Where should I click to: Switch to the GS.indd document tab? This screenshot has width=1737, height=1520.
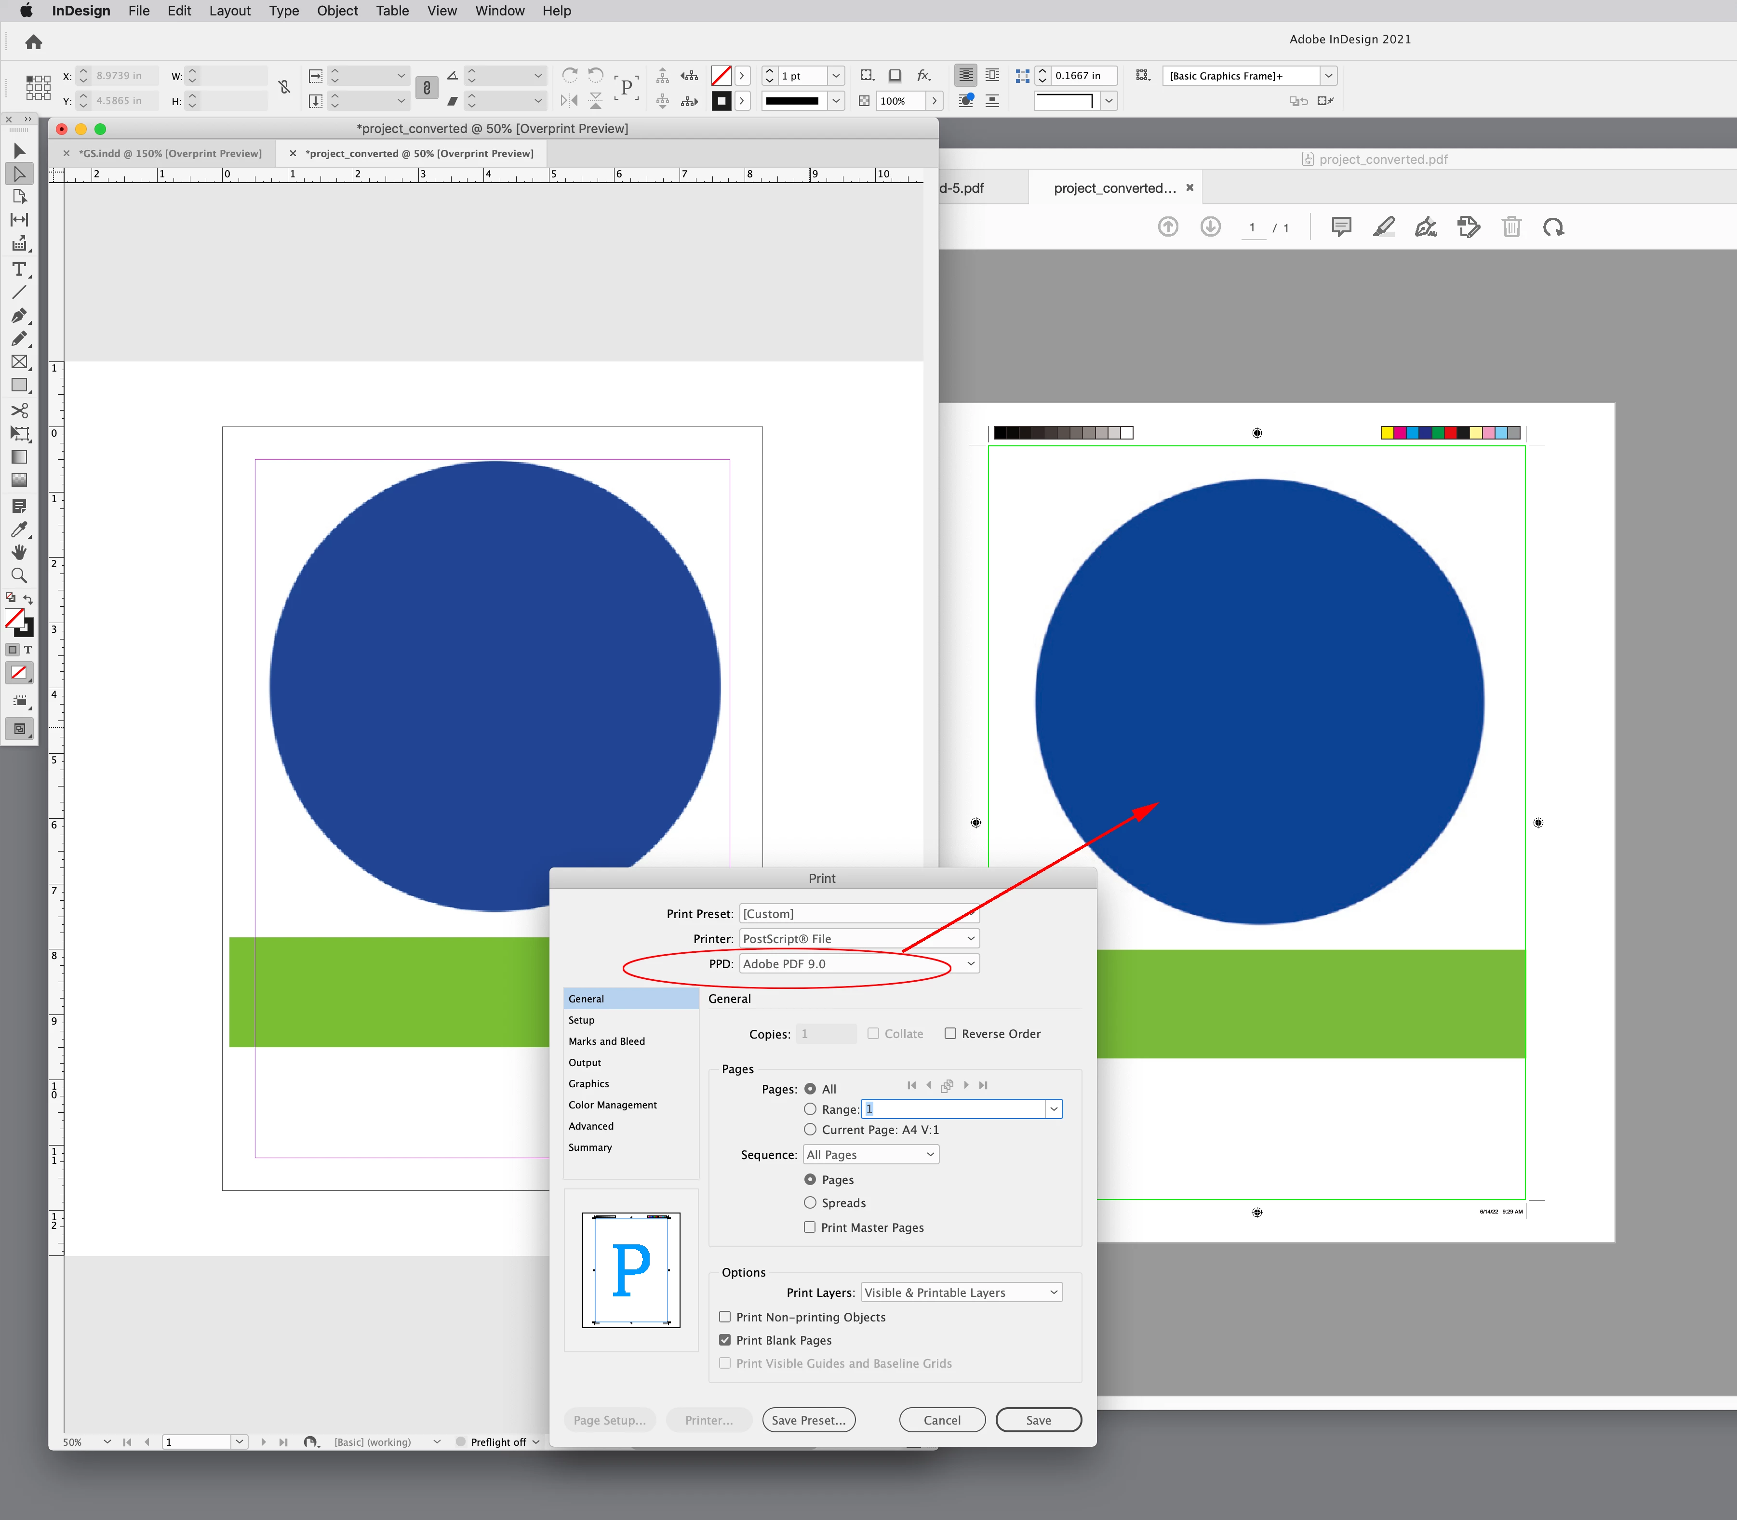(x=170, y=154)
